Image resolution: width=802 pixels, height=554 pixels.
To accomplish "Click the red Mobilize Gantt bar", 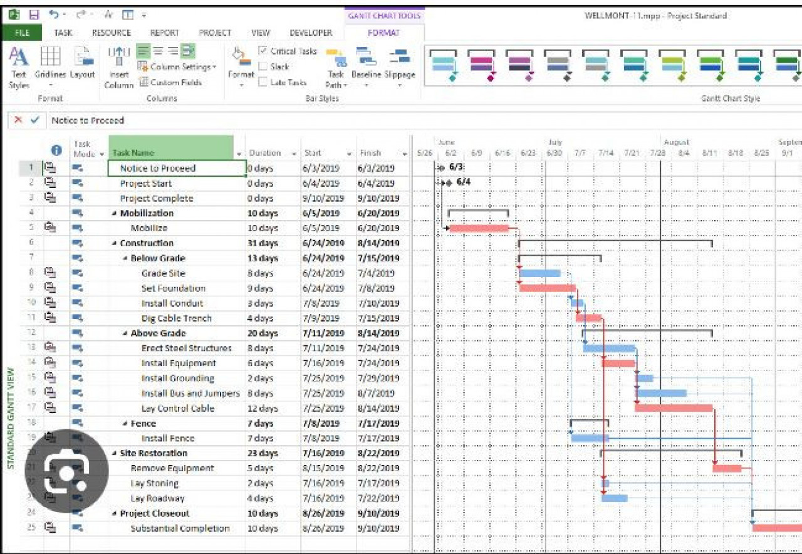I will point(479,228).
